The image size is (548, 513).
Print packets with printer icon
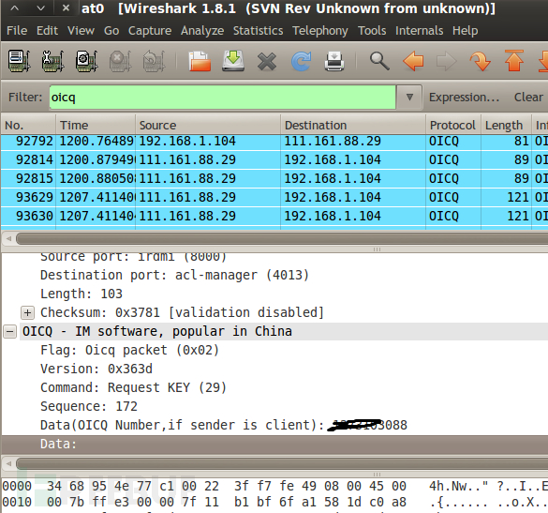(334, 61)
